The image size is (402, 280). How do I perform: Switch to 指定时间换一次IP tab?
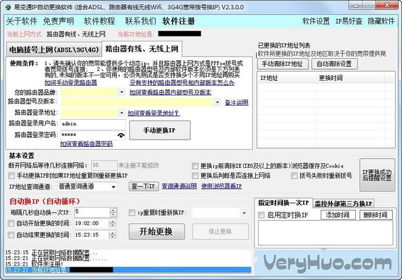click(284, 203)
